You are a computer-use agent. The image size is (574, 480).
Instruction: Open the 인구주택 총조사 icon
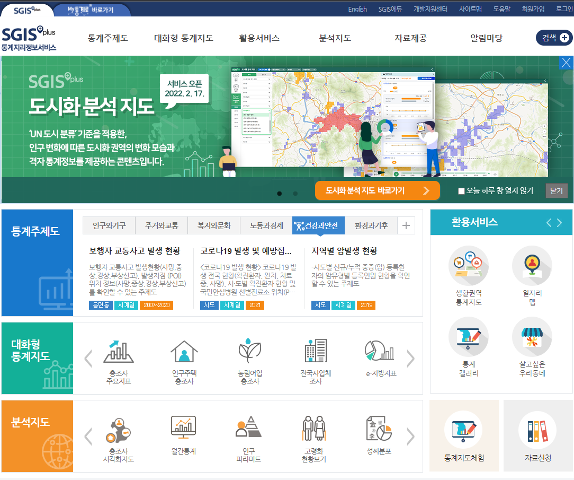184,351
